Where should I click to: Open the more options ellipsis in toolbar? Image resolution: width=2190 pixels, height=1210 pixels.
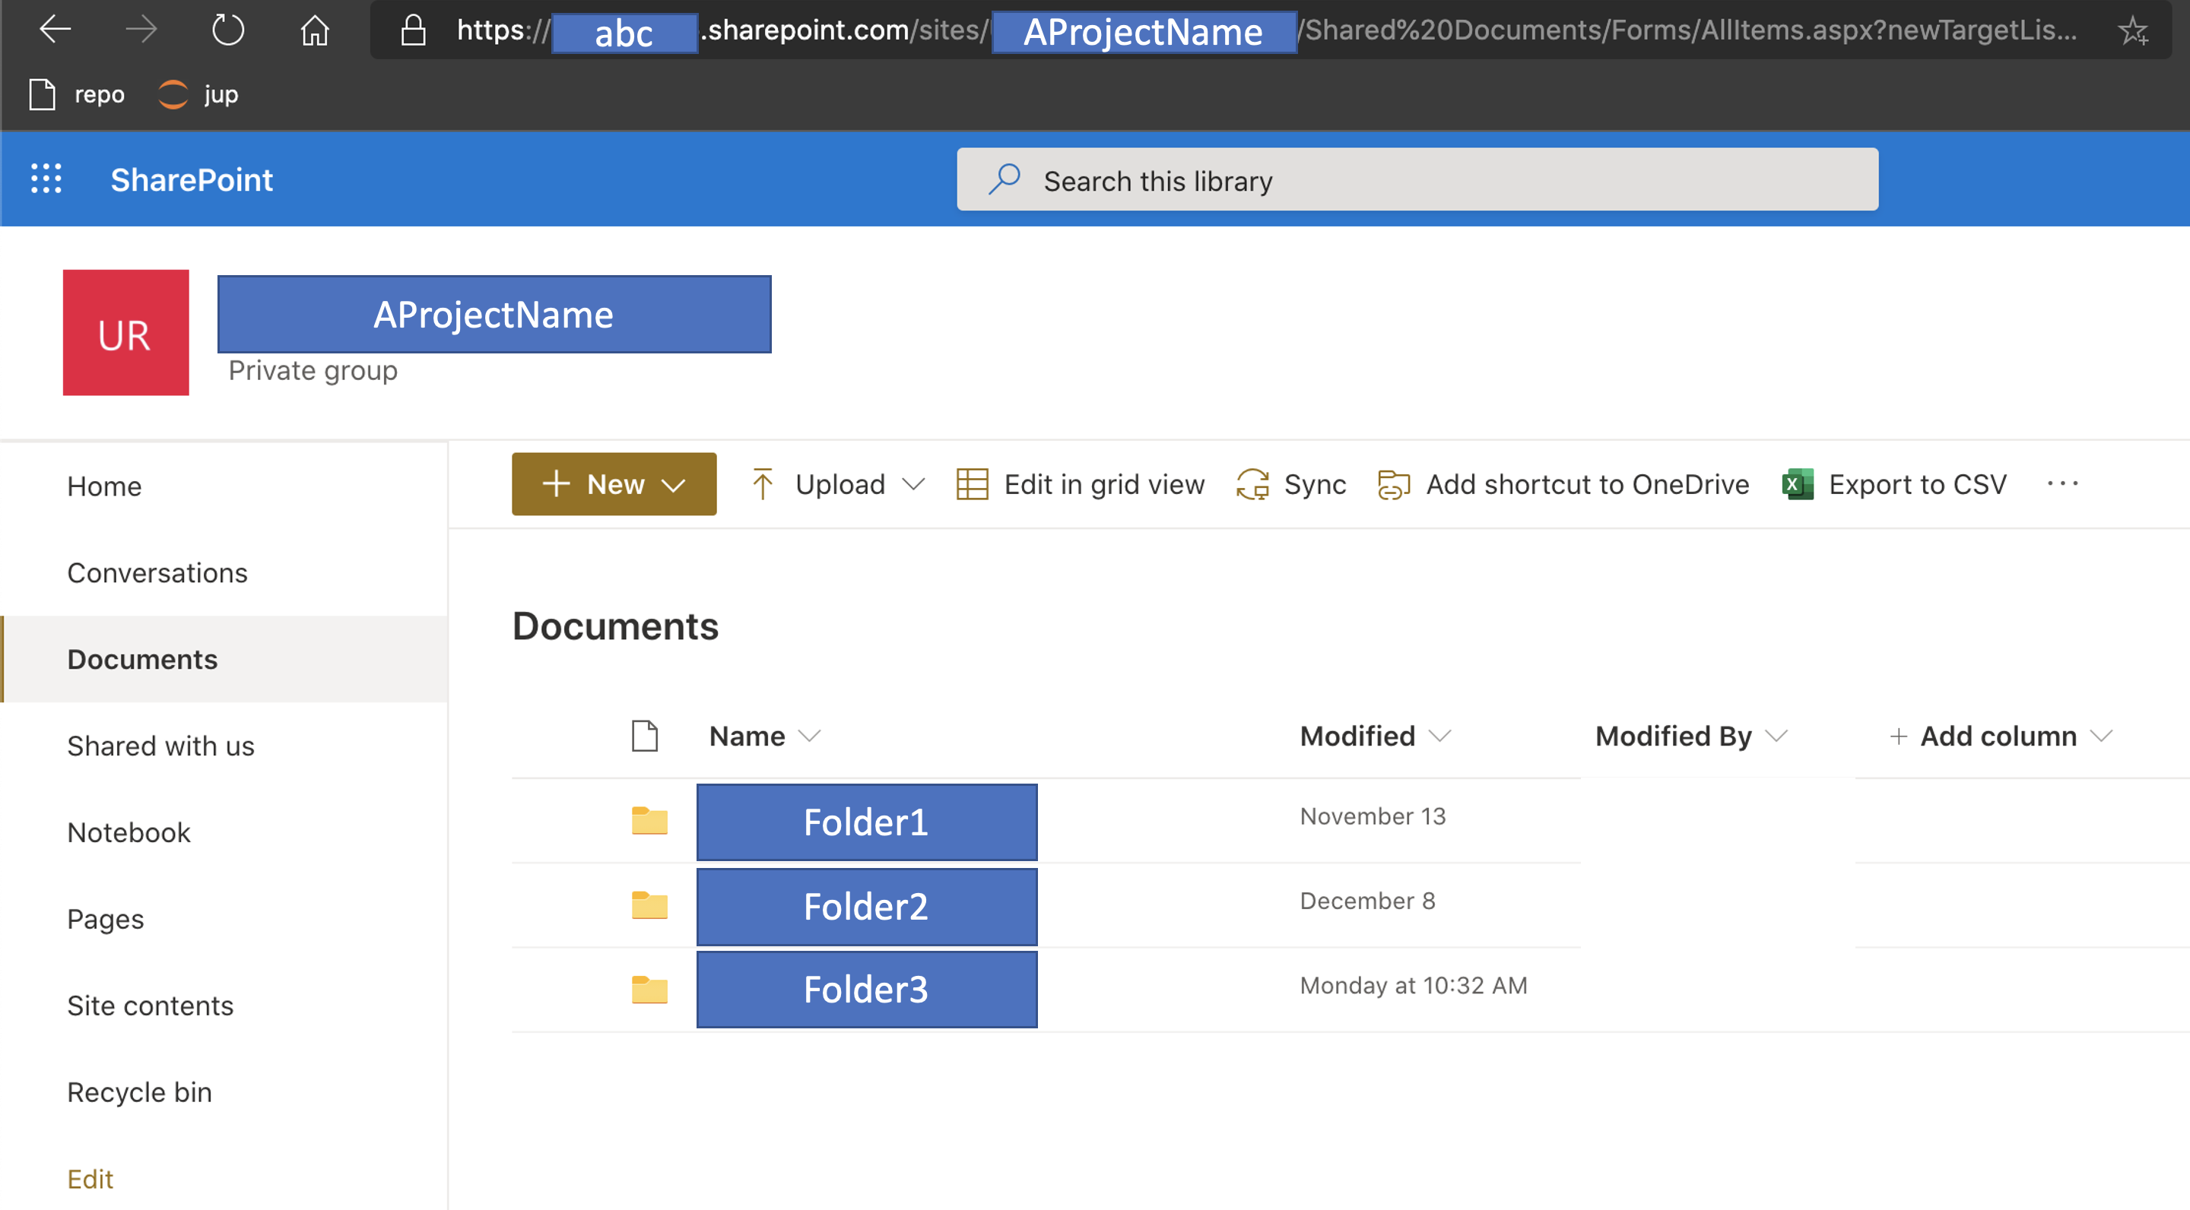(x=2062, y=484)
